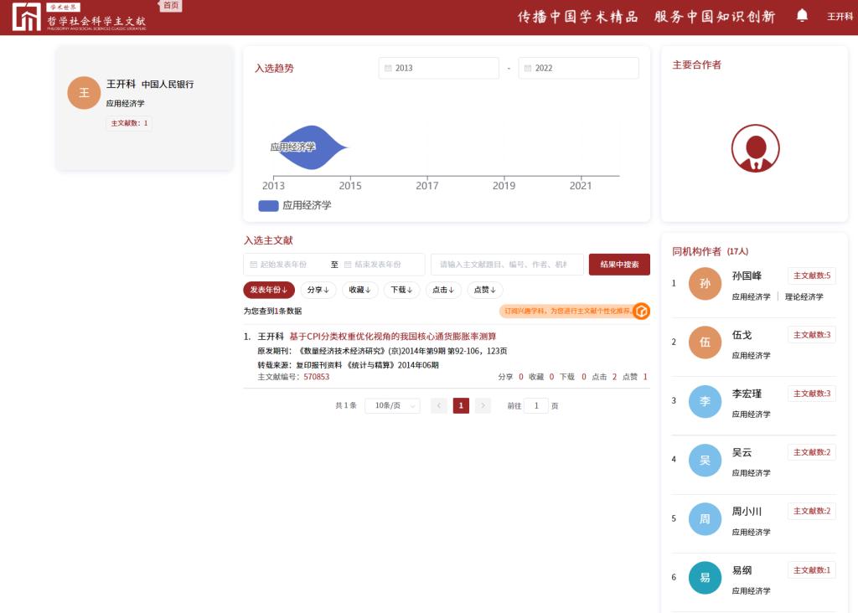Screen dimensions: 858x613
Task: Toggle sort by 发表年份
Action: pos(269,290)
